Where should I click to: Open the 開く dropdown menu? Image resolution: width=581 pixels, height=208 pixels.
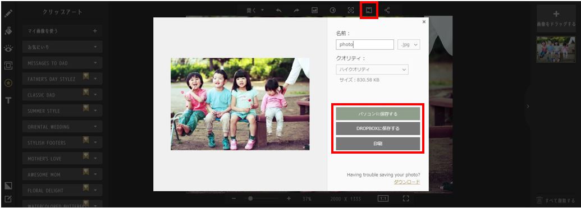(x=255, y=10)
